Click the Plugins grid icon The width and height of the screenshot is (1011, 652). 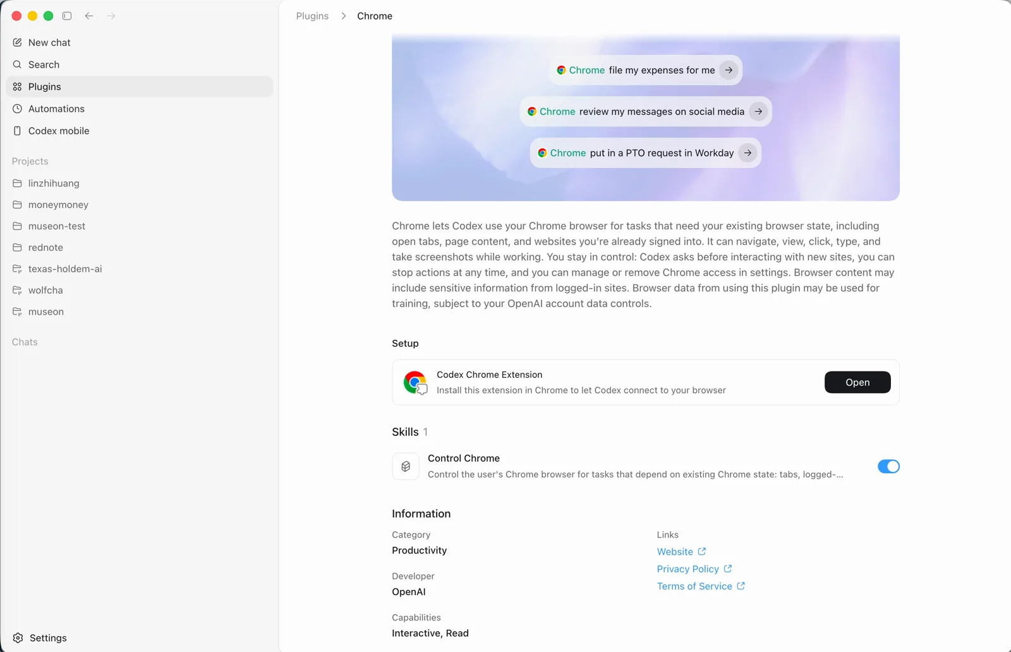[17, 87]
